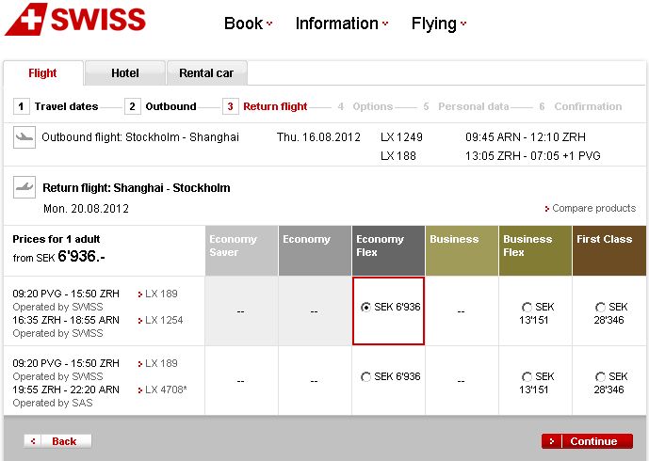This screenshot has height=461, width=649.
Task: Click the outbound flight airplane icon
Action: 24,138
